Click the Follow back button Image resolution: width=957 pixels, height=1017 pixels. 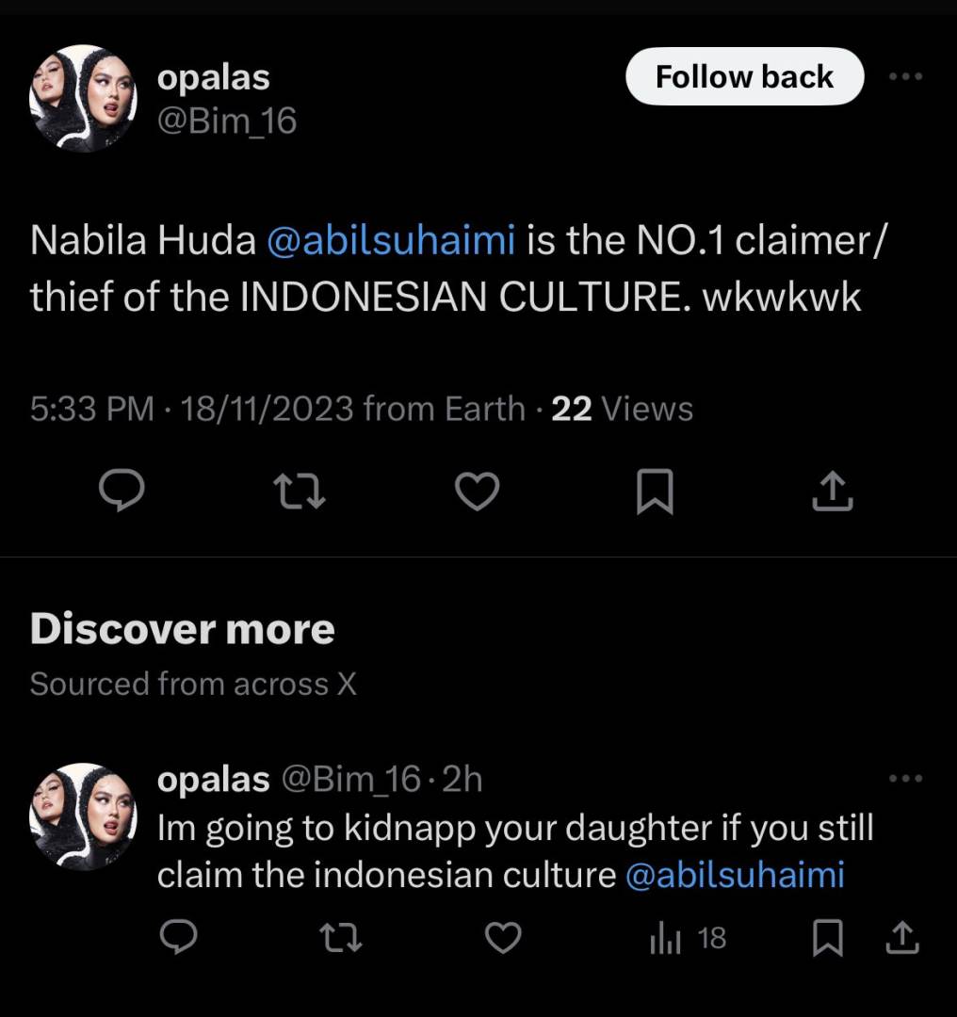coord(744,76)
